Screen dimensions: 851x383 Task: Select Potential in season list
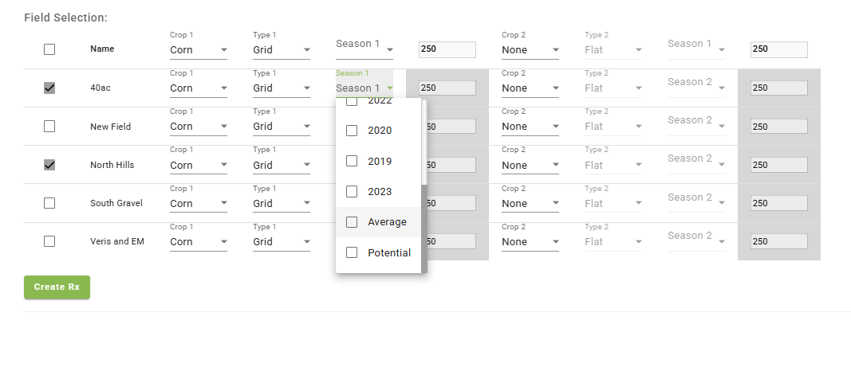pyautogui.click(x=352, y=252)
